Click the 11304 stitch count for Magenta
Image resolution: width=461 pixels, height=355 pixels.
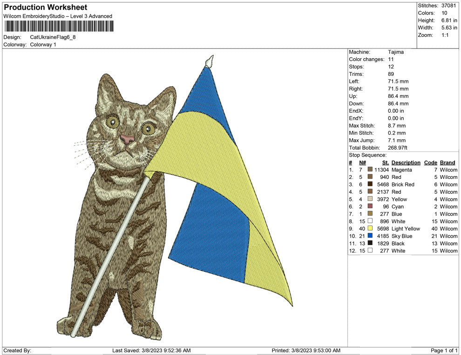pos(382,170)
